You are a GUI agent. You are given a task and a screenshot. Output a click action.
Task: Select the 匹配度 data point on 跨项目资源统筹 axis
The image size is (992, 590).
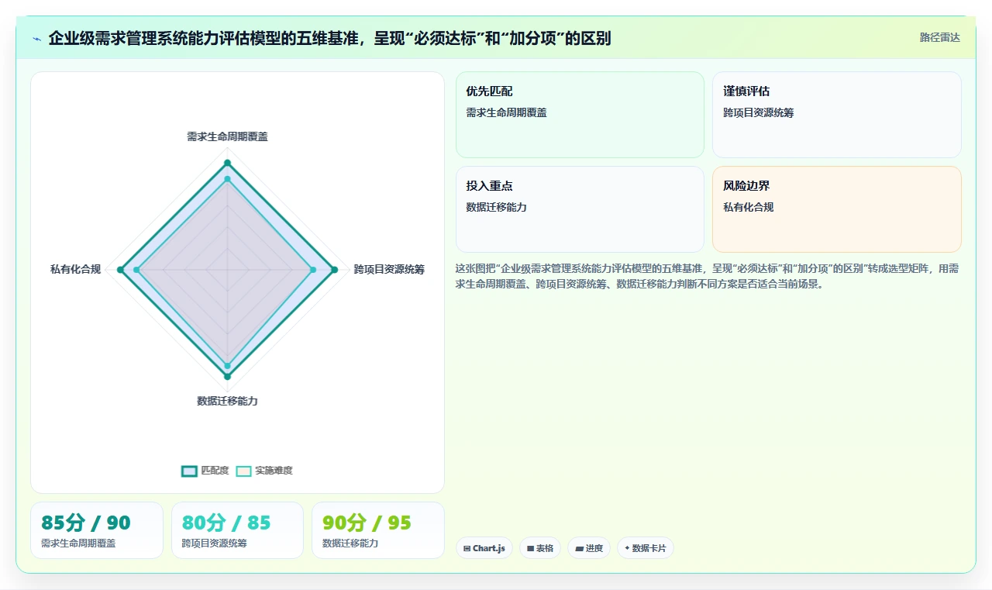(x=334, y=270)
